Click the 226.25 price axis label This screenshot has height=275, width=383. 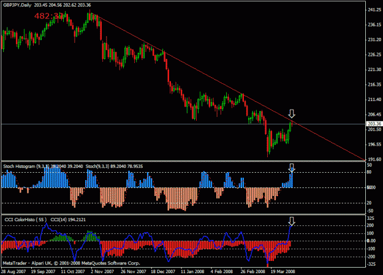[x=374, y=55]
